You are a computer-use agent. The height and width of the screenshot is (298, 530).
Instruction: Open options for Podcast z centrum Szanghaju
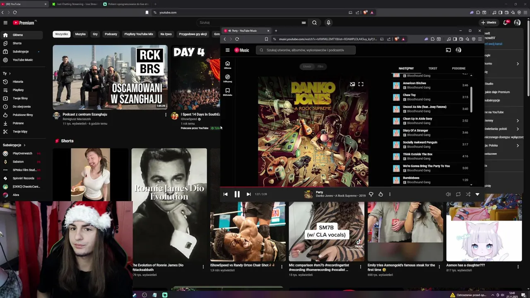click(166, 115)
